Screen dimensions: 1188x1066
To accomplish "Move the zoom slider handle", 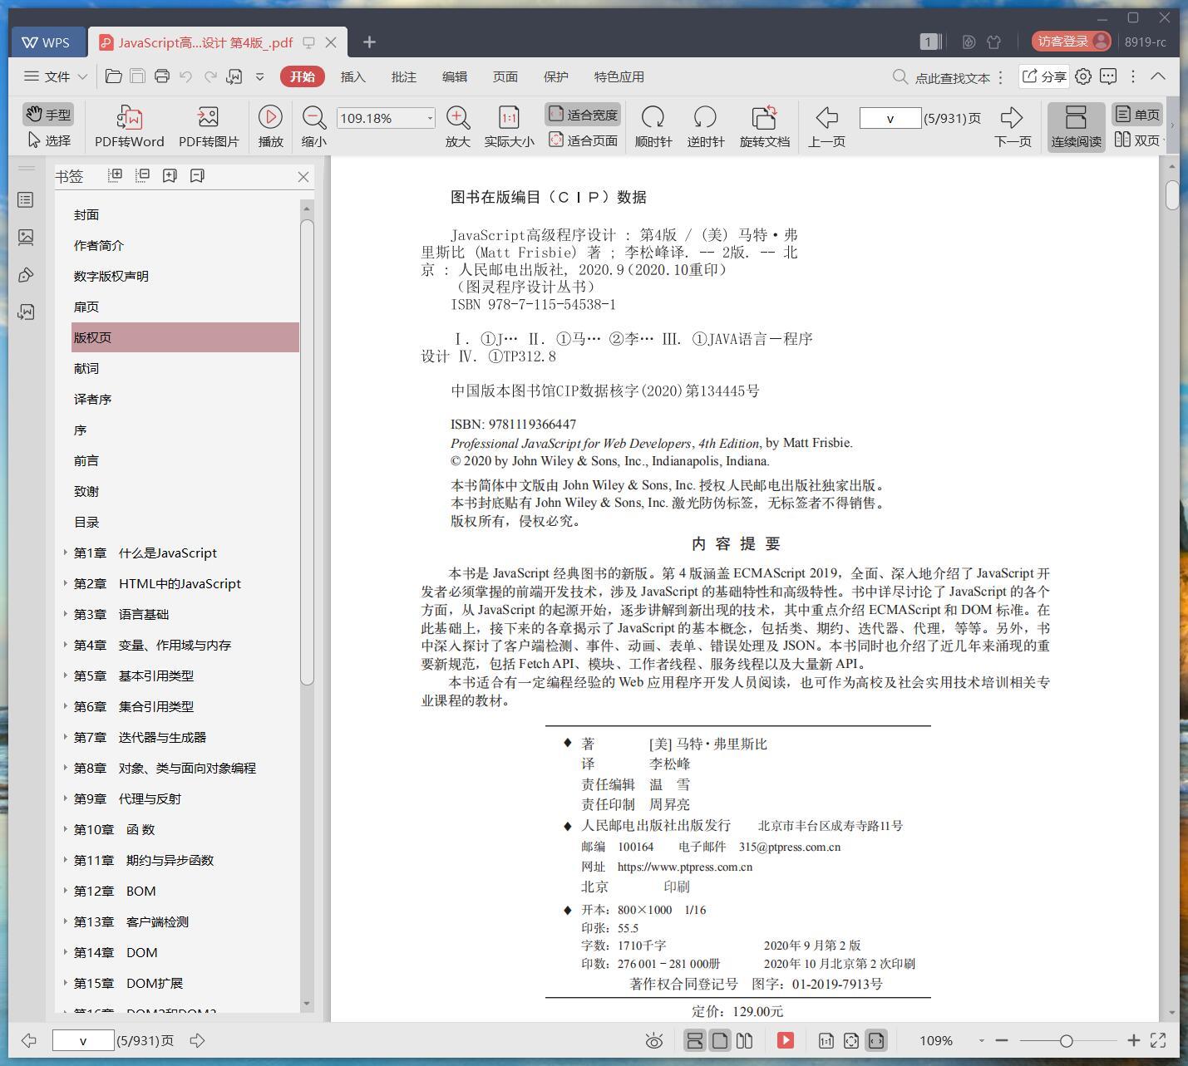I will tap(1066, 1040).
